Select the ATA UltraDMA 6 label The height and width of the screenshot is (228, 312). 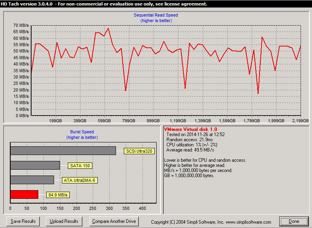80,180
